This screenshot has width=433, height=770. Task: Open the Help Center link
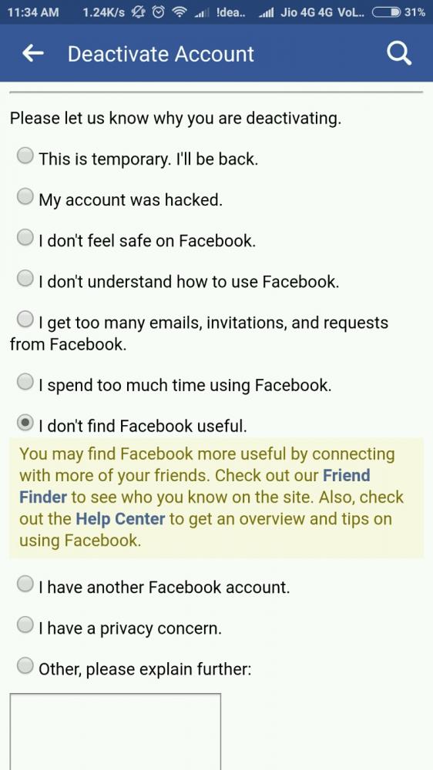tap(120, 518)
